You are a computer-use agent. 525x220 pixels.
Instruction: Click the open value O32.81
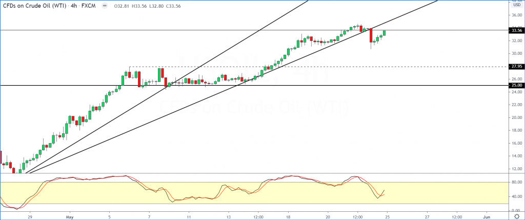click(x=122, y=6)
